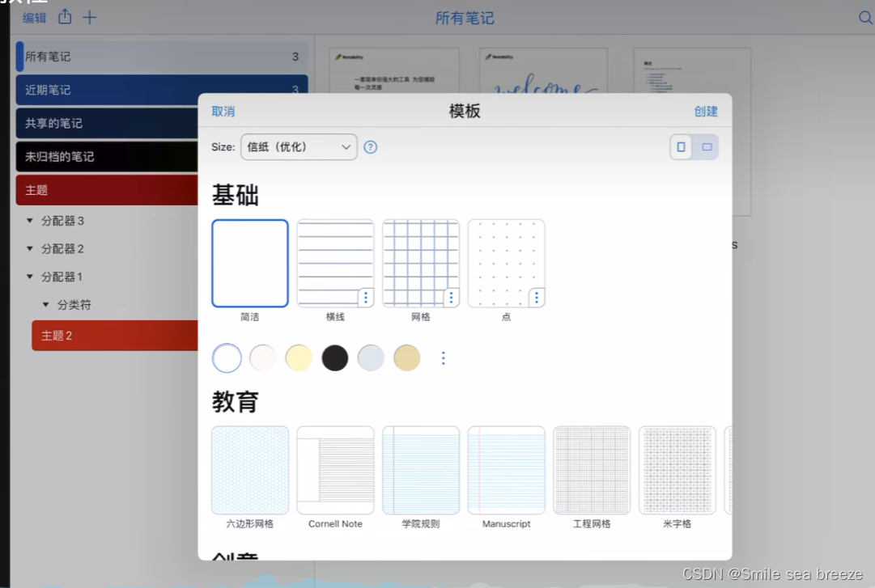Choose the light yellow paper color swatch
The height and width of the screenshot is (588, 875).
click(x=299, y=357)
